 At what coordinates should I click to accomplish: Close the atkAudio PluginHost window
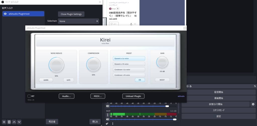click(x=185, y=28)
